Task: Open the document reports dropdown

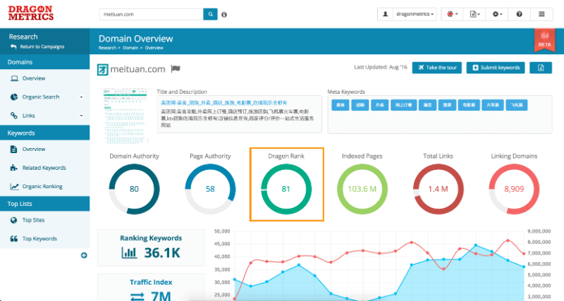Action: [x=474, y=14]
